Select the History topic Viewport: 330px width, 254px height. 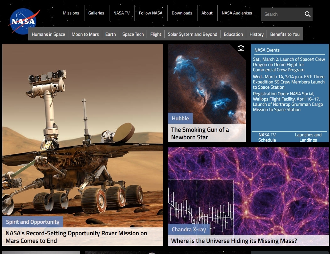[257, 34]
